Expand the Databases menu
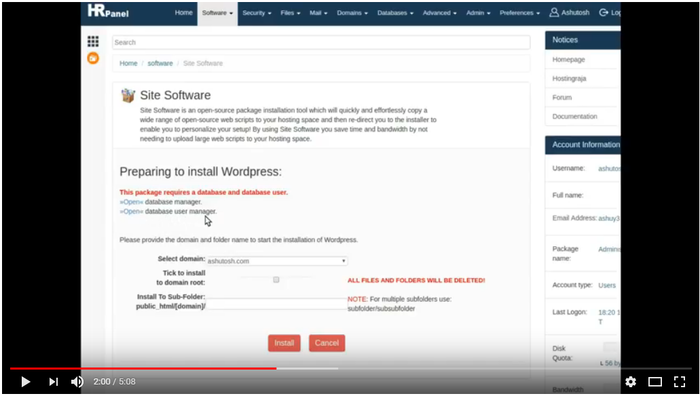 coord(395,13)
